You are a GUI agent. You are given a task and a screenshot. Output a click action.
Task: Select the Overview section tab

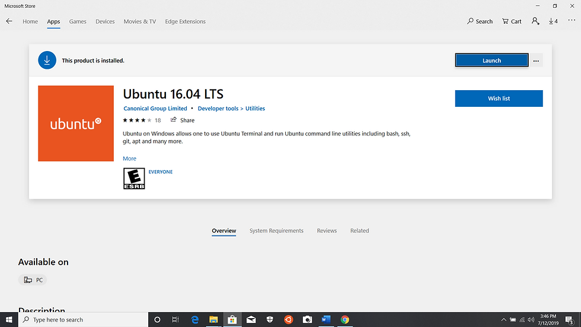coord(224,231)
